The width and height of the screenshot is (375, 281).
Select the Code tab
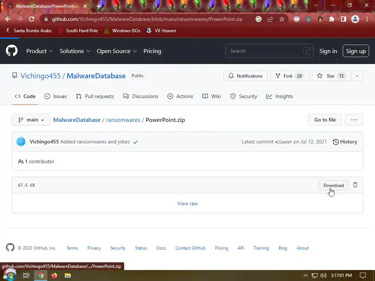tap(25, 96)
